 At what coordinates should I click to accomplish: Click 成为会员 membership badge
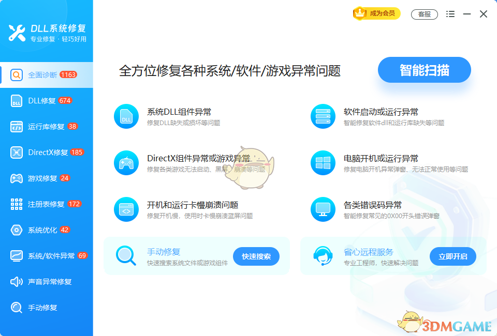tap(377, 14)
